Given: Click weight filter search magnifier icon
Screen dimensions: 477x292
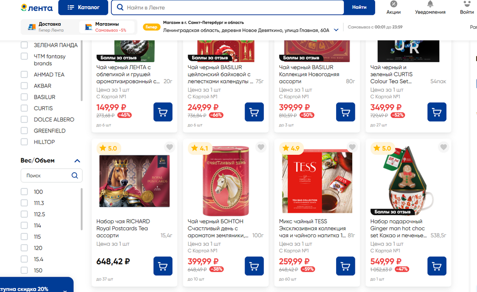Looking at the screenshot, I should pyautogui.click(x=75, y=175).
